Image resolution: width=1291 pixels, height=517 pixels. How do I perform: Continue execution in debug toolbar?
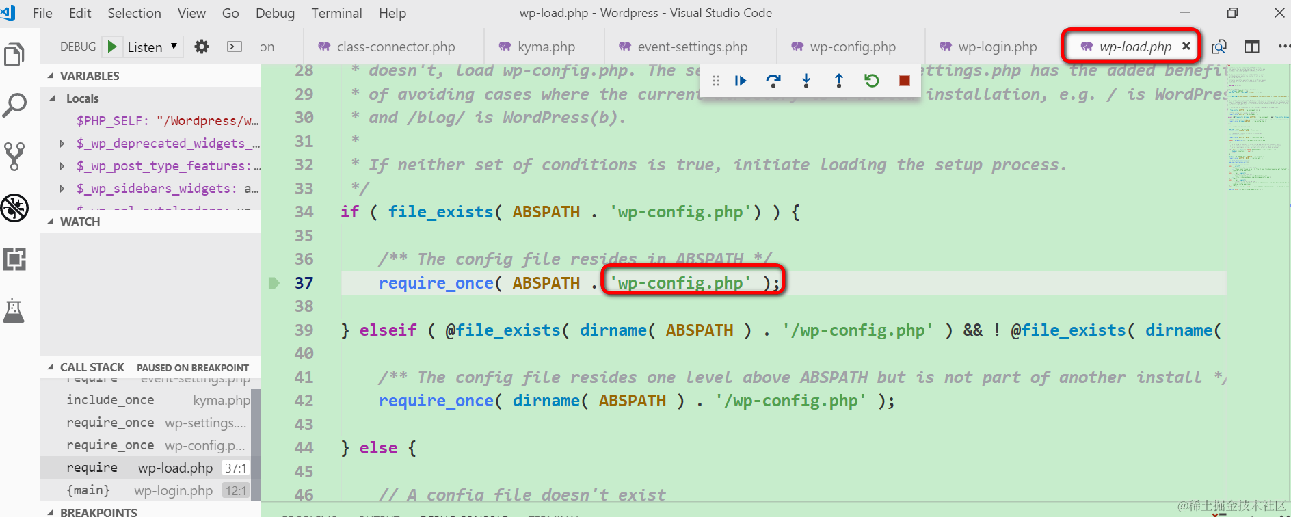(741, 81)
